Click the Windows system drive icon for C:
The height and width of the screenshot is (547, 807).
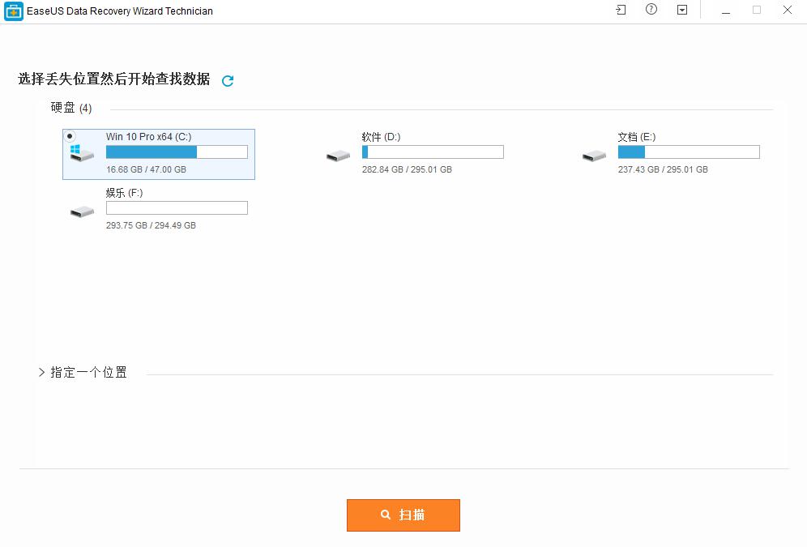tap(82, 153)
